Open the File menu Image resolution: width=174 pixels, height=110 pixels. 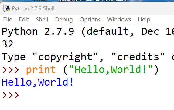(x=8, y=20)
